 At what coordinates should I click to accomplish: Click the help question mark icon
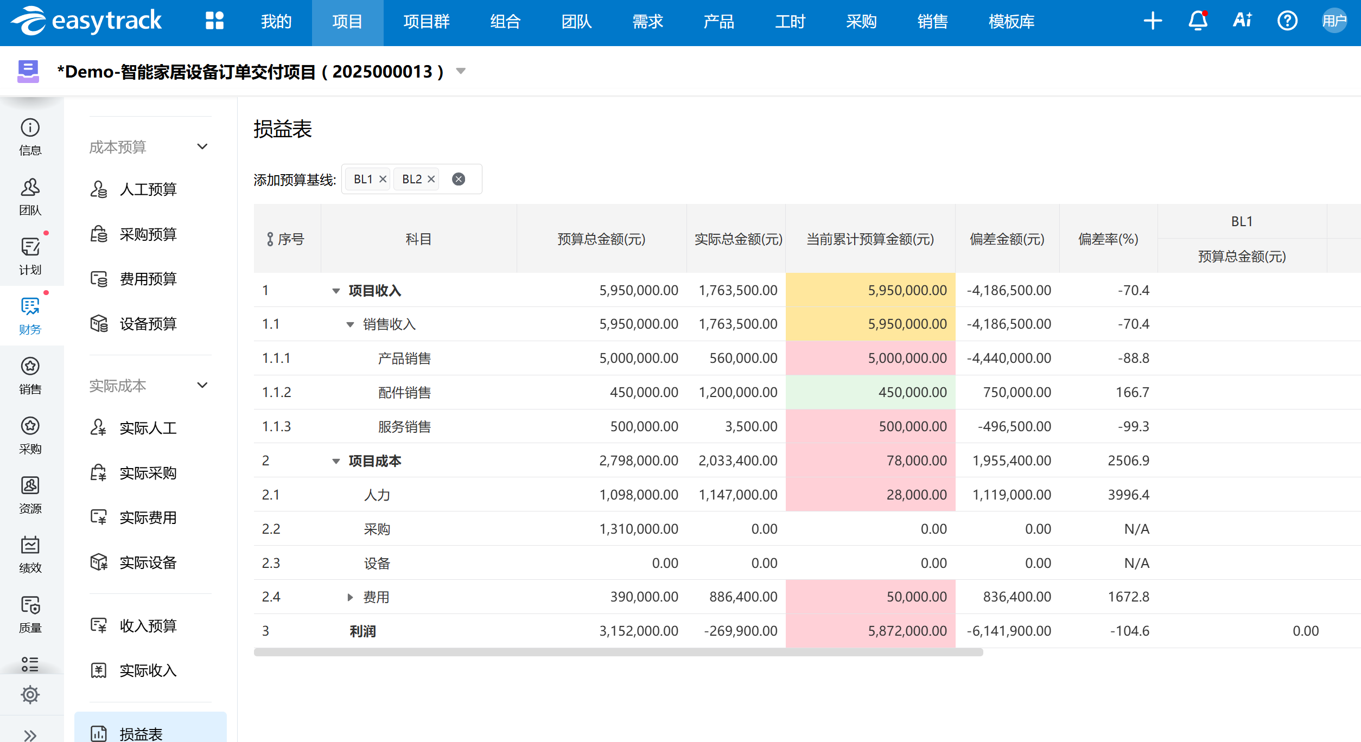click(1287, 21)
